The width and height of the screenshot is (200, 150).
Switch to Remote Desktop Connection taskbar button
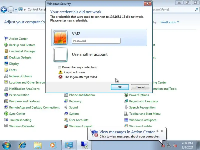[x=84, y=145]
